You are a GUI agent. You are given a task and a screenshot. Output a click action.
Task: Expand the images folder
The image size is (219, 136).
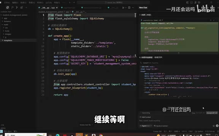8,34
